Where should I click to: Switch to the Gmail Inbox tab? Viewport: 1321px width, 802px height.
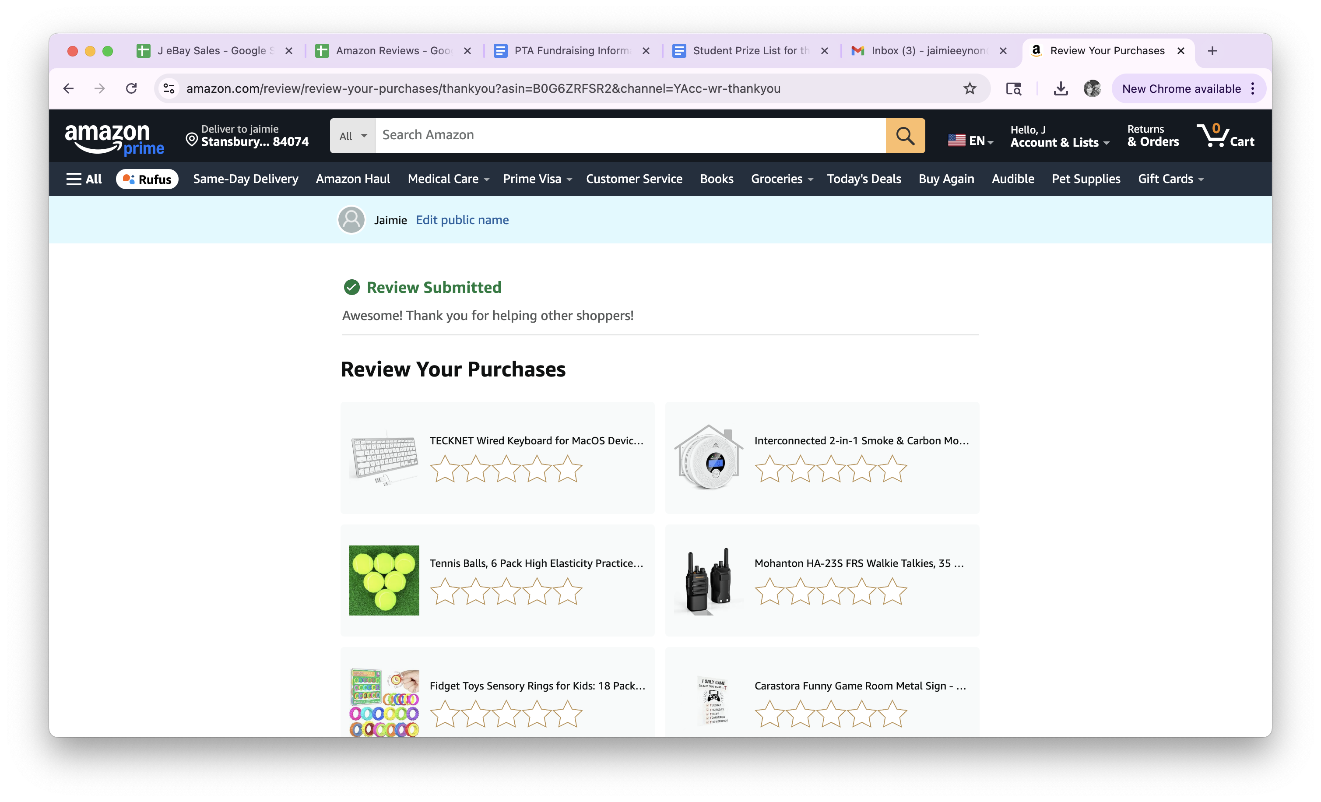point(928,51)
